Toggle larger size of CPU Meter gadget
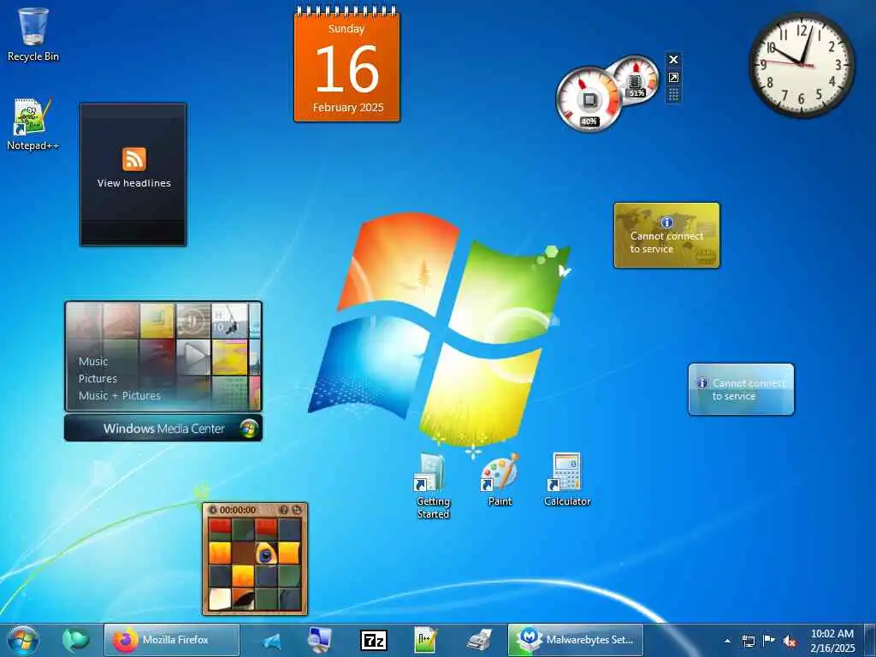The height and width of the screenshot is (657, 876). click(x=673, y=78)
